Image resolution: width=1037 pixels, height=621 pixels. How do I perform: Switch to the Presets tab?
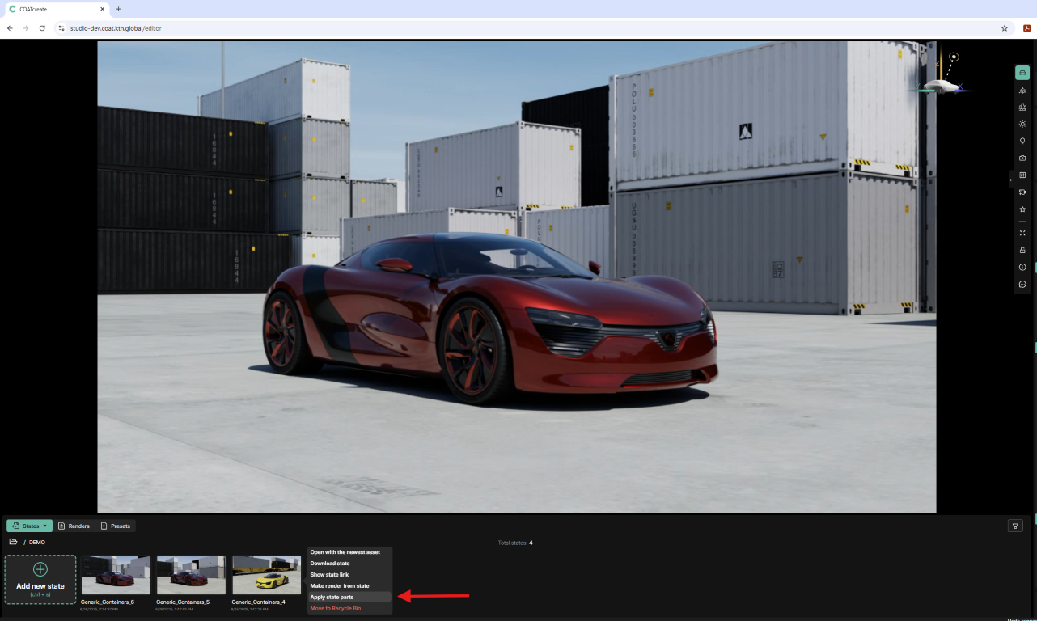[116, 526]
